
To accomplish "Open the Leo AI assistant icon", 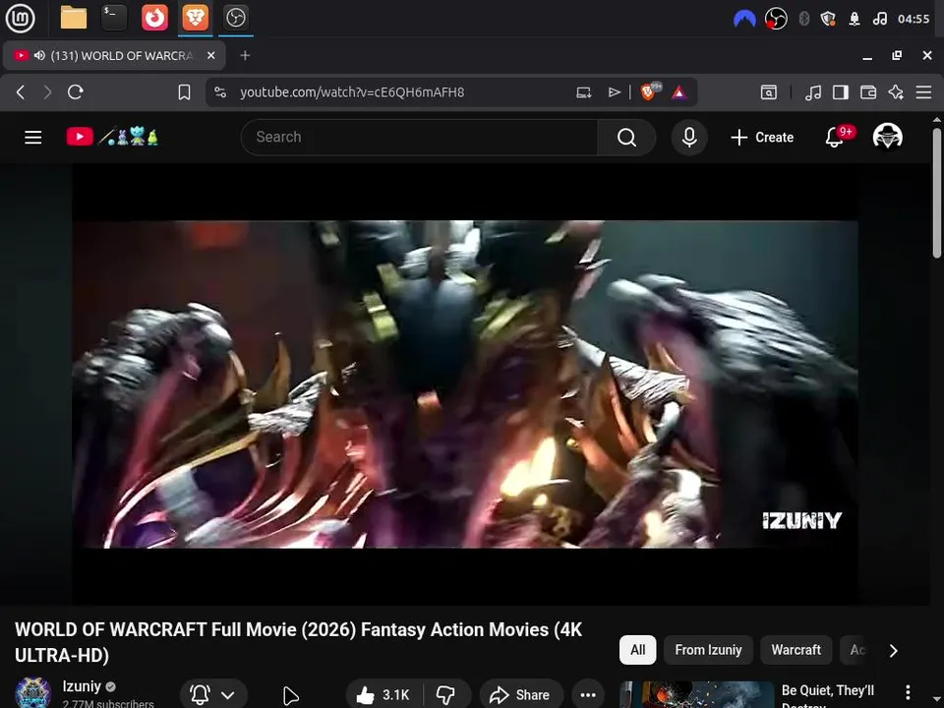I will 896,92.
